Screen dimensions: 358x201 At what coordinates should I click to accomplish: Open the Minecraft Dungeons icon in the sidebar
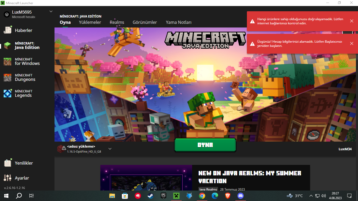(8, 77)
